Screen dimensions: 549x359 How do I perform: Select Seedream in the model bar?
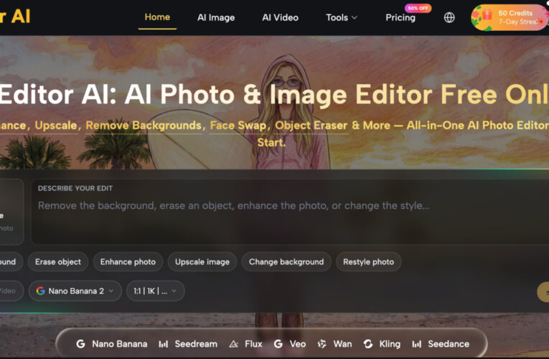[196, 344]
